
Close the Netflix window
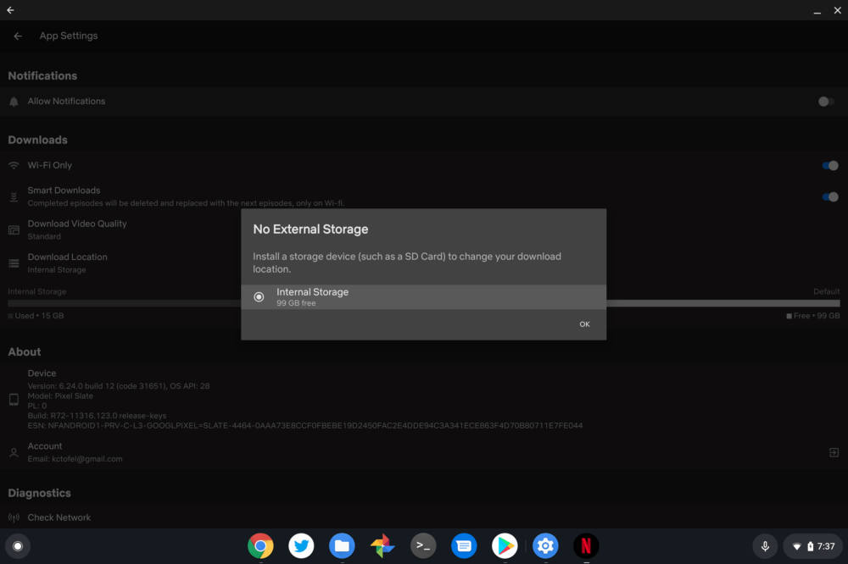pos(837,10)
